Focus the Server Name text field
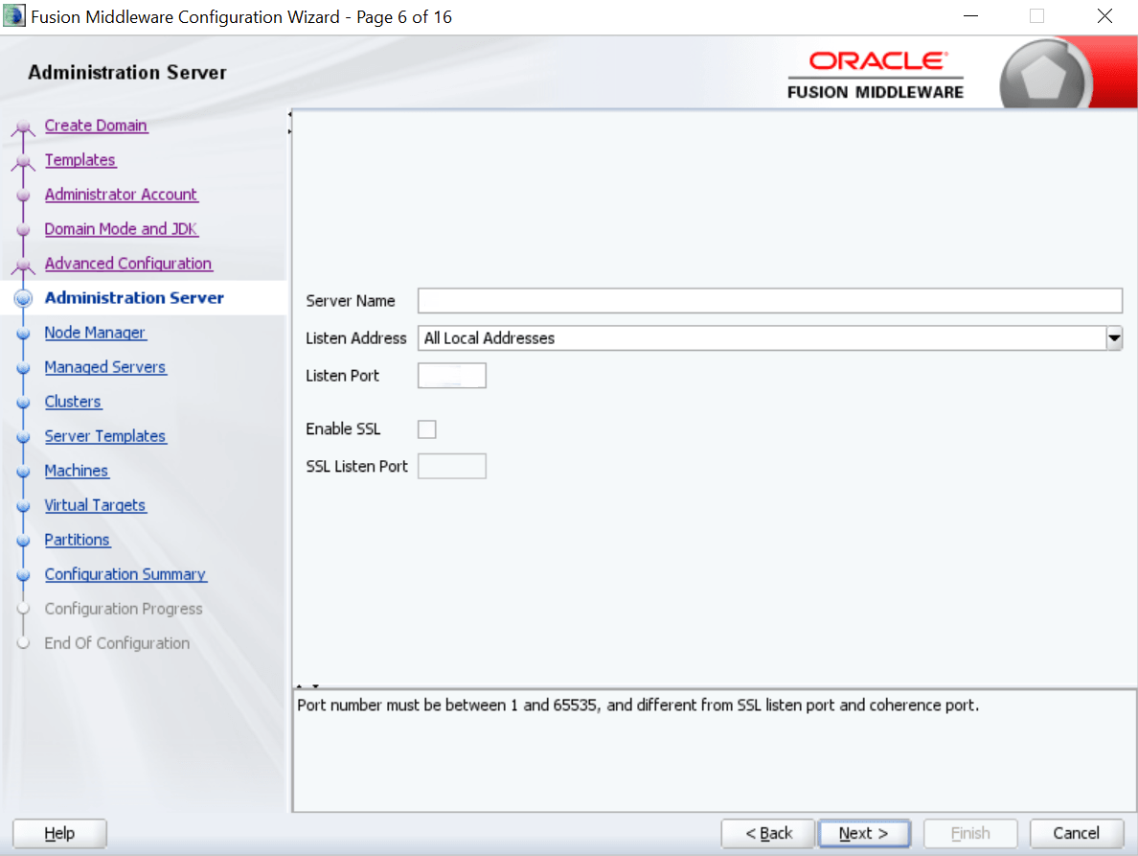Image resolution: width=1138 pixels, height=856 pixels. pyautogui.click(x=770, y=301)
